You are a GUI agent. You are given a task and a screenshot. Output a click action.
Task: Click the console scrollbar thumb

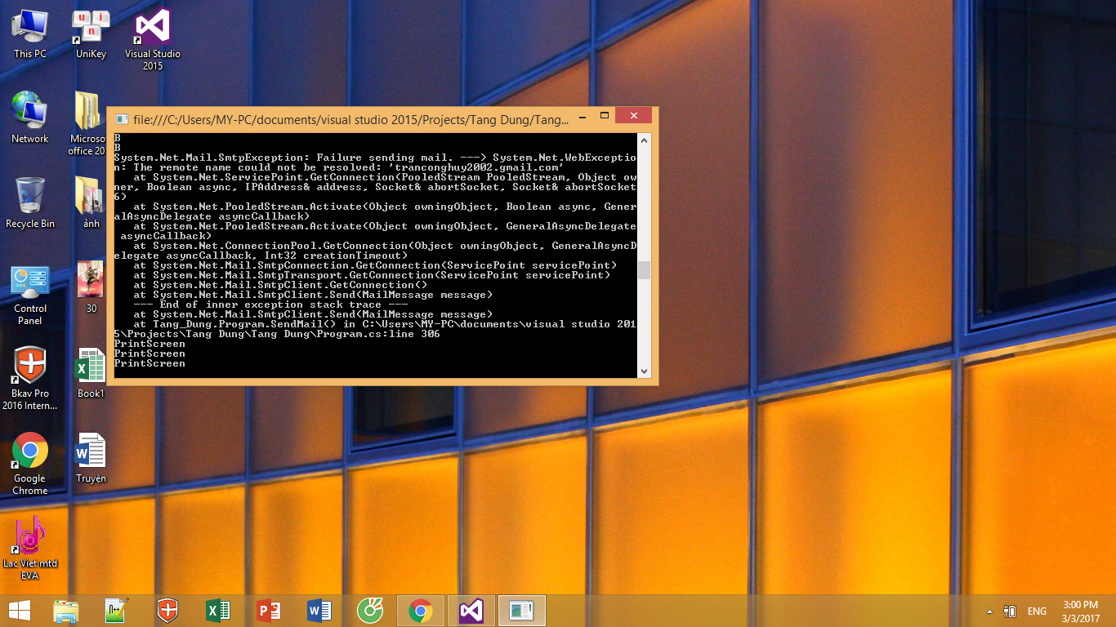644,270
